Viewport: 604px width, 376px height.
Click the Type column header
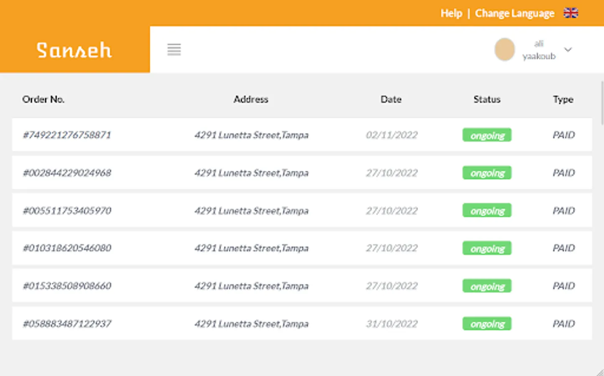click(563, 99)
